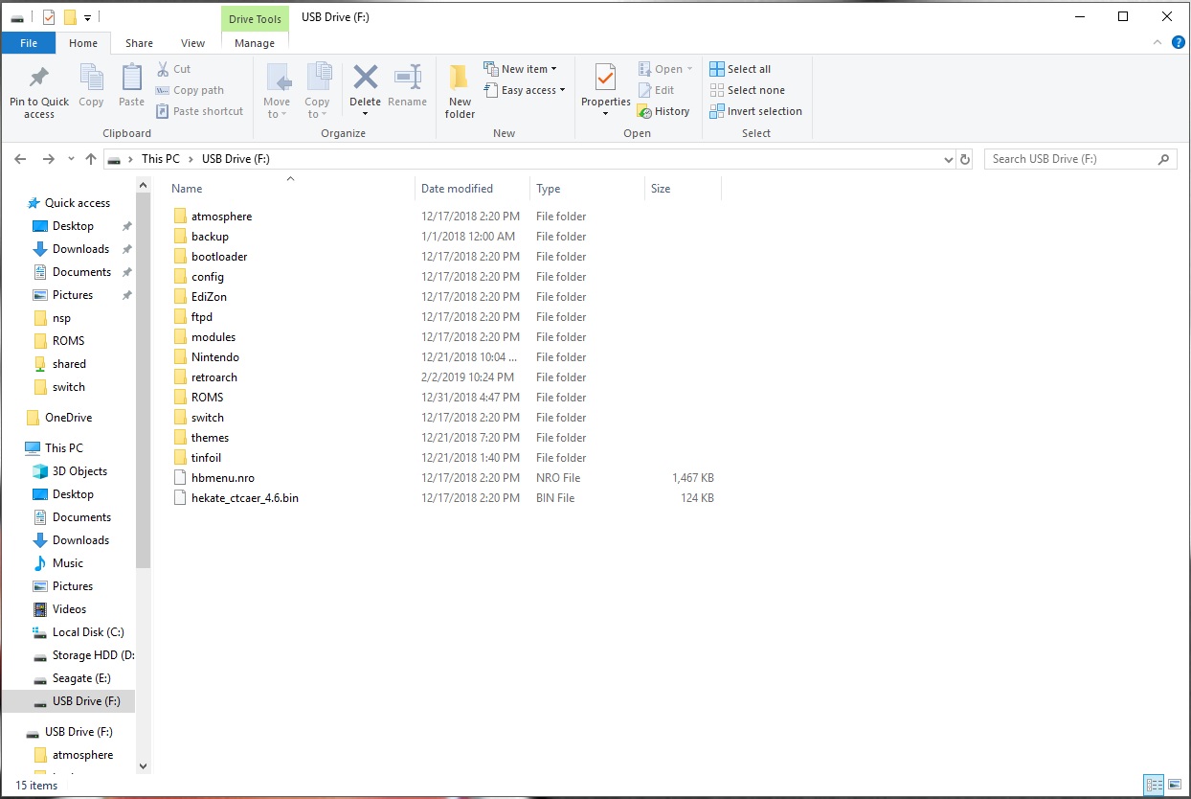Switch to the Home tab
Screen dimensions: 1191x799
(83, 43)
